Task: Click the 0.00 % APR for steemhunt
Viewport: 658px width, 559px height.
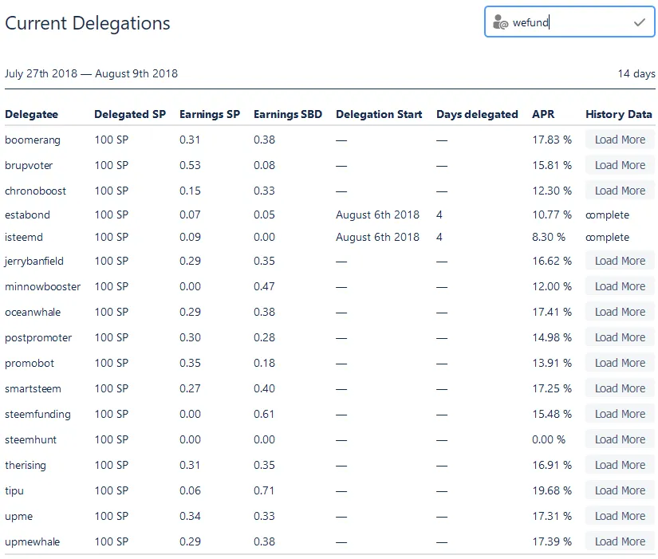Action: [549, 440]
